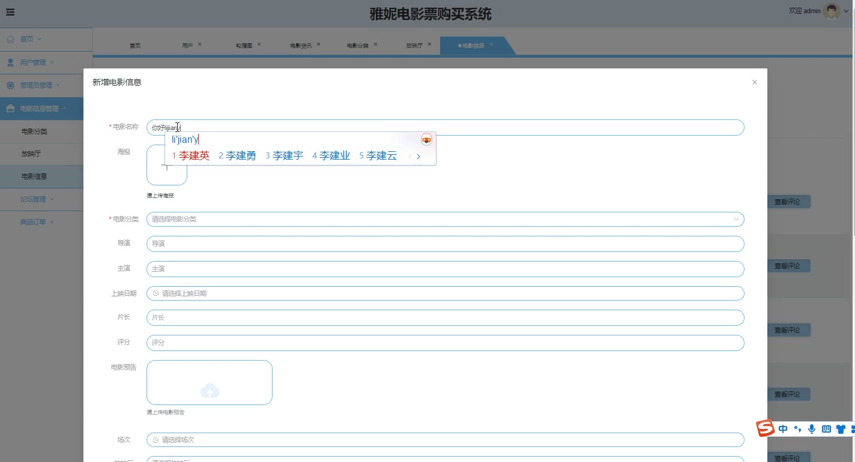This screenshot has width=855, height=462.
Task: Click the Sogou voice input microphone icon
Action: pyautogui.click(x=812, y=428)
